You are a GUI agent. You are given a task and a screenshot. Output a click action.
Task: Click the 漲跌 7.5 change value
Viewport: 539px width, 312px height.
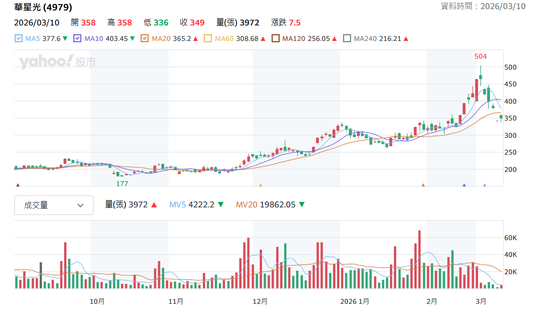(286, 23)
